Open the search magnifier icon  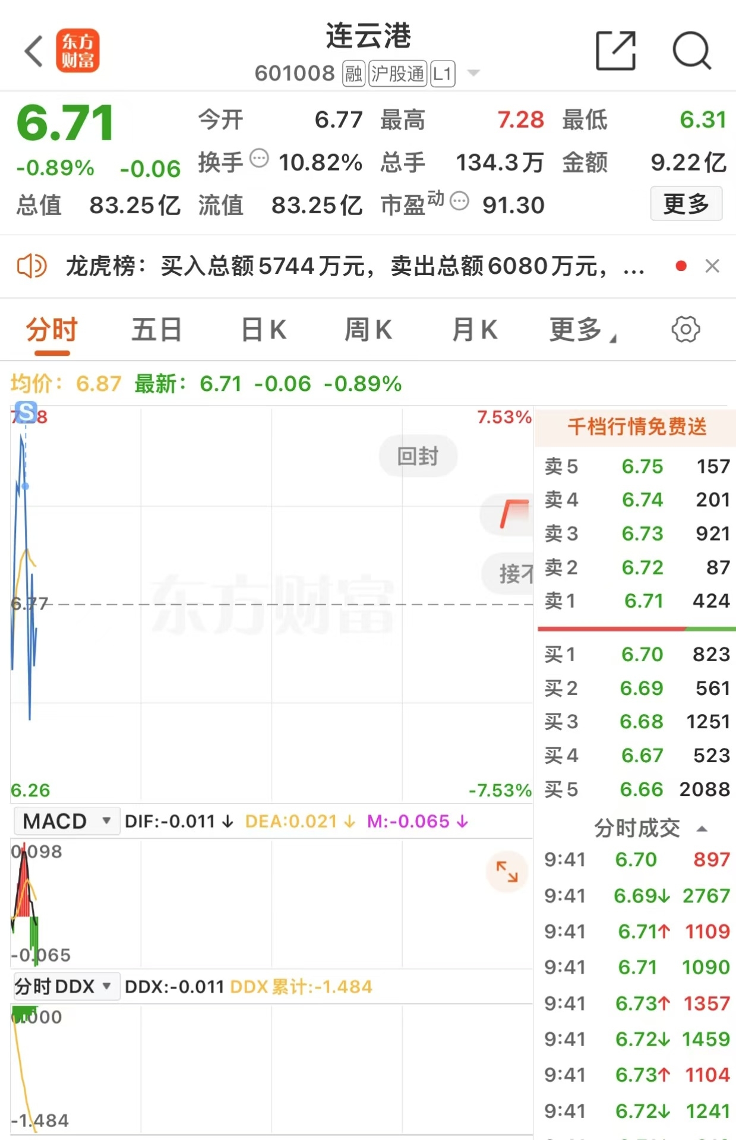(x=691, y=50)
